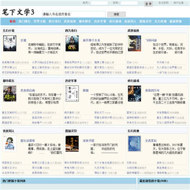The width and height of the screenshot is (190, 190).
Task: Select 玄幻其他 in the blue navigation bar
Action: tap(160, 22)
